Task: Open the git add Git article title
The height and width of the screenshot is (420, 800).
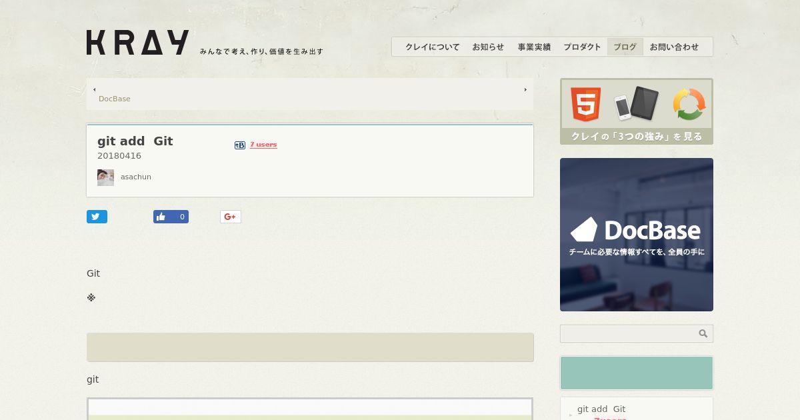Action: pyautogui.click(x=135, y=141)
